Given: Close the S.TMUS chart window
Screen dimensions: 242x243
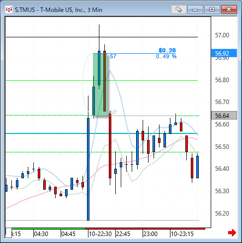Looking at the screenshot, I should 229,9.
